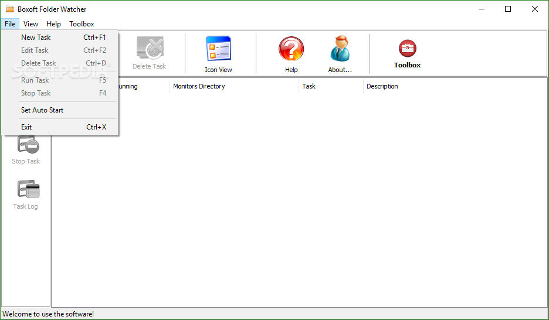The image size is (549, 320).
Task: Click the 'Welcome to use the software!' status text
Action: [x=48, y=314]
